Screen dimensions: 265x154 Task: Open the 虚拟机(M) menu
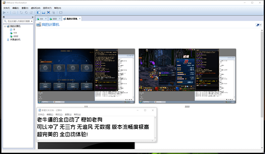35,8
